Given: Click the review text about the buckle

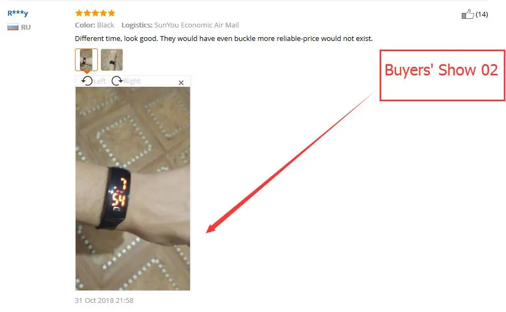Looking at the screenshot, I should click(x=224, y=39).
